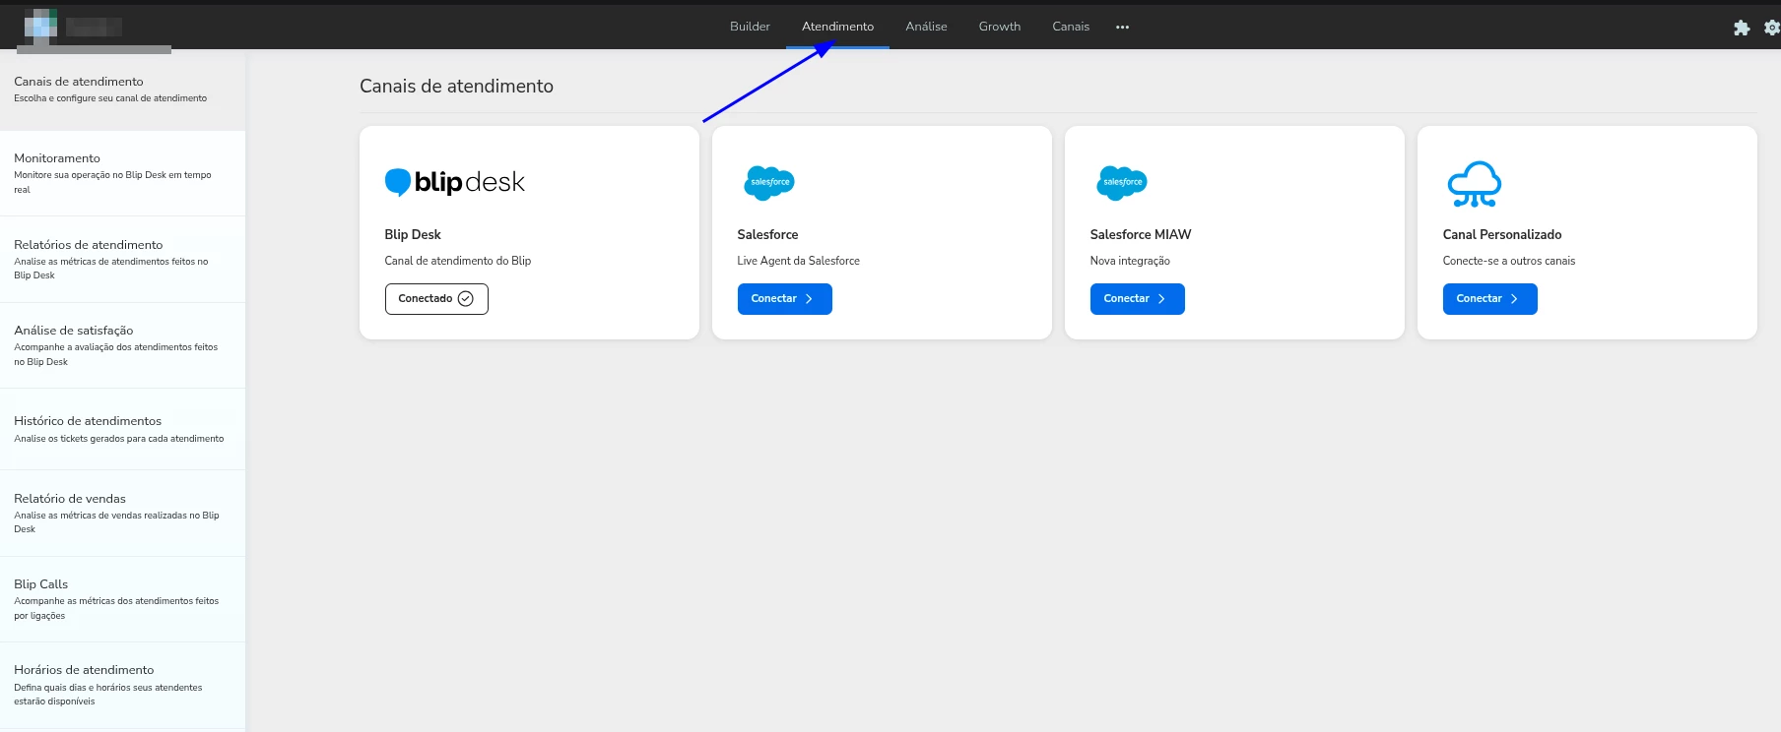Image resolution: width=1781 pixels, height=732 pixels.
Task: Open Histórico de atendimentos
Action: pyautogui.click(x=122, y=429)
